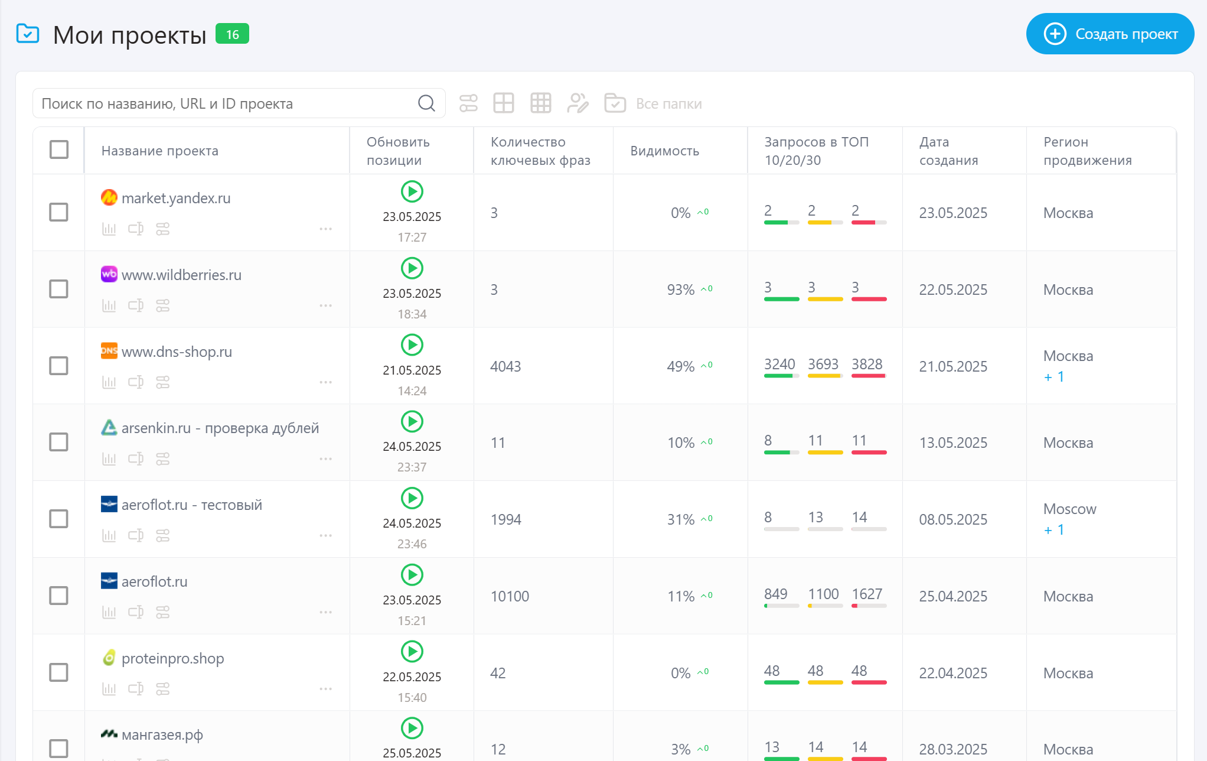Open statistics chart for aeroflot.ru project
This screenshot has height=761, width=1207.
(109, 612)
